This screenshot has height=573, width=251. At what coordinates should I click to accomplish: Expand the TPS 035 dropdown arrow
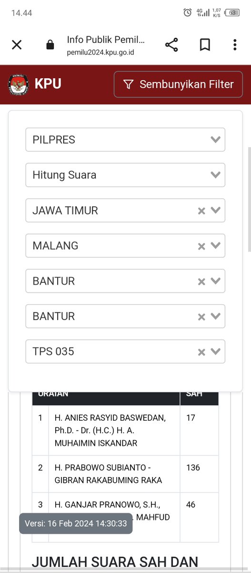coord(216,352)
